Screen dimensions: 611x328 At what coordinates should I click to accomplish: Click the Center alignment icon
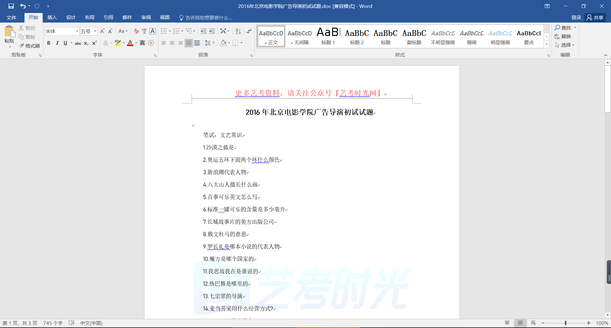click(x=172, y=43)
